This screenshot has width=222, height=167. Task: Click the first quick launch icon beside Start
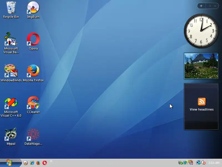26,163
